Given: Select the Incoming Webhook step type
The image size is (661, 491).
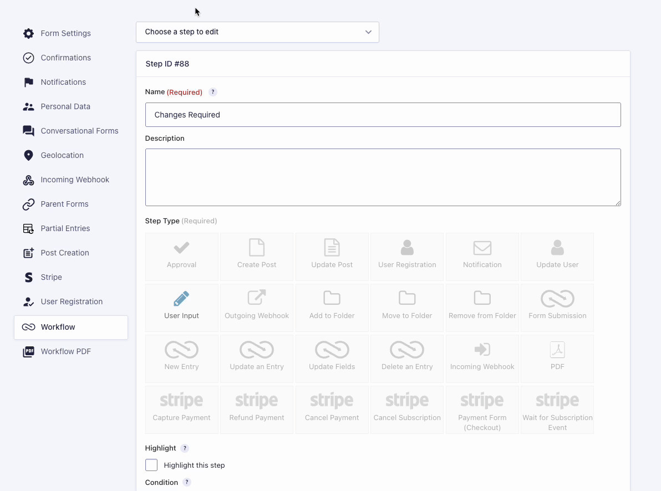Looking at the screenshot, I should pyautogui.click(x=482, y=359).
